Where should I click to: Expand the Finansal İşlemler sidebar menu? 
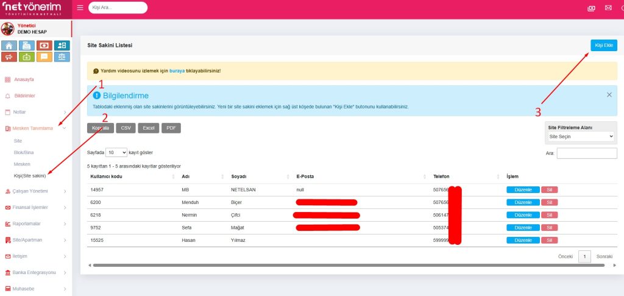pyautogui.click(x=35, y=207)
